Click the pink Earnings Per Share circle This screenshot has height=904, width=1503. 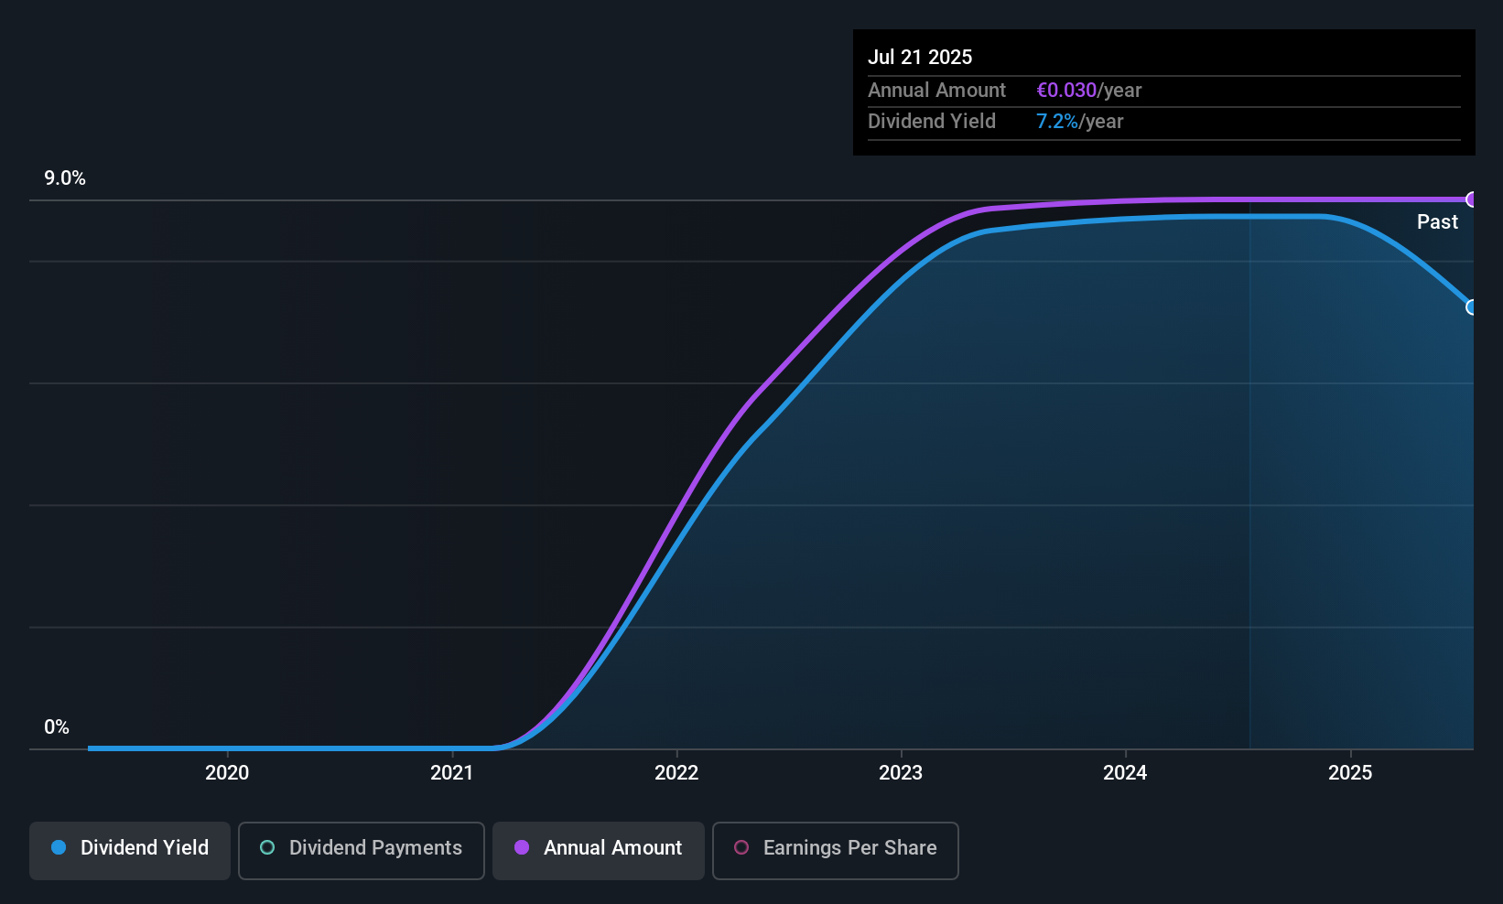[x=741, y=847]
